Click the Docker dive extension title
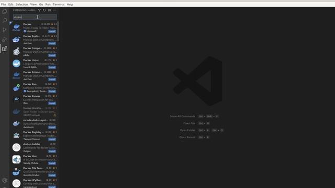 (x=30, y=156)
